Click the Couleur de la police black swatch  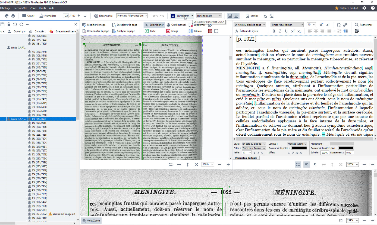click(x=299, y=148)
